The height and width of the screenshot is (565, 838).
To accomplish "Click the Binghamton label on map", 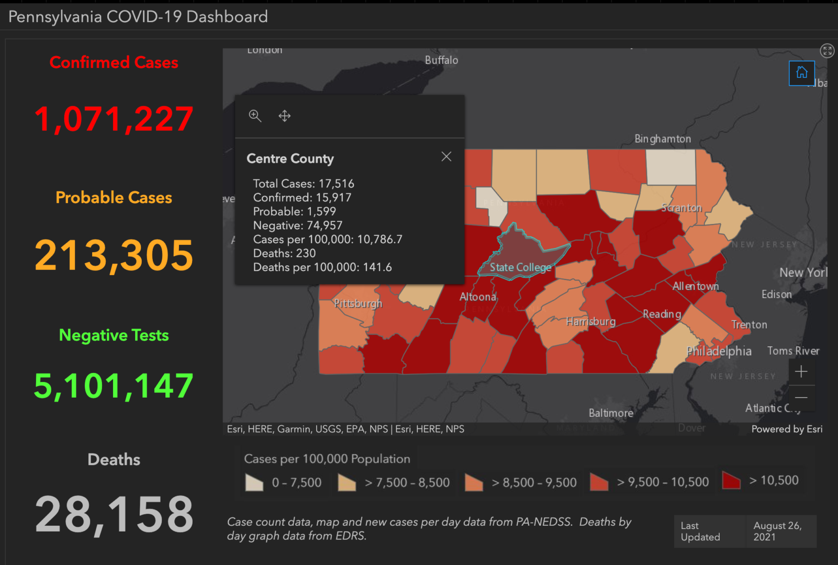I will 663,139.
